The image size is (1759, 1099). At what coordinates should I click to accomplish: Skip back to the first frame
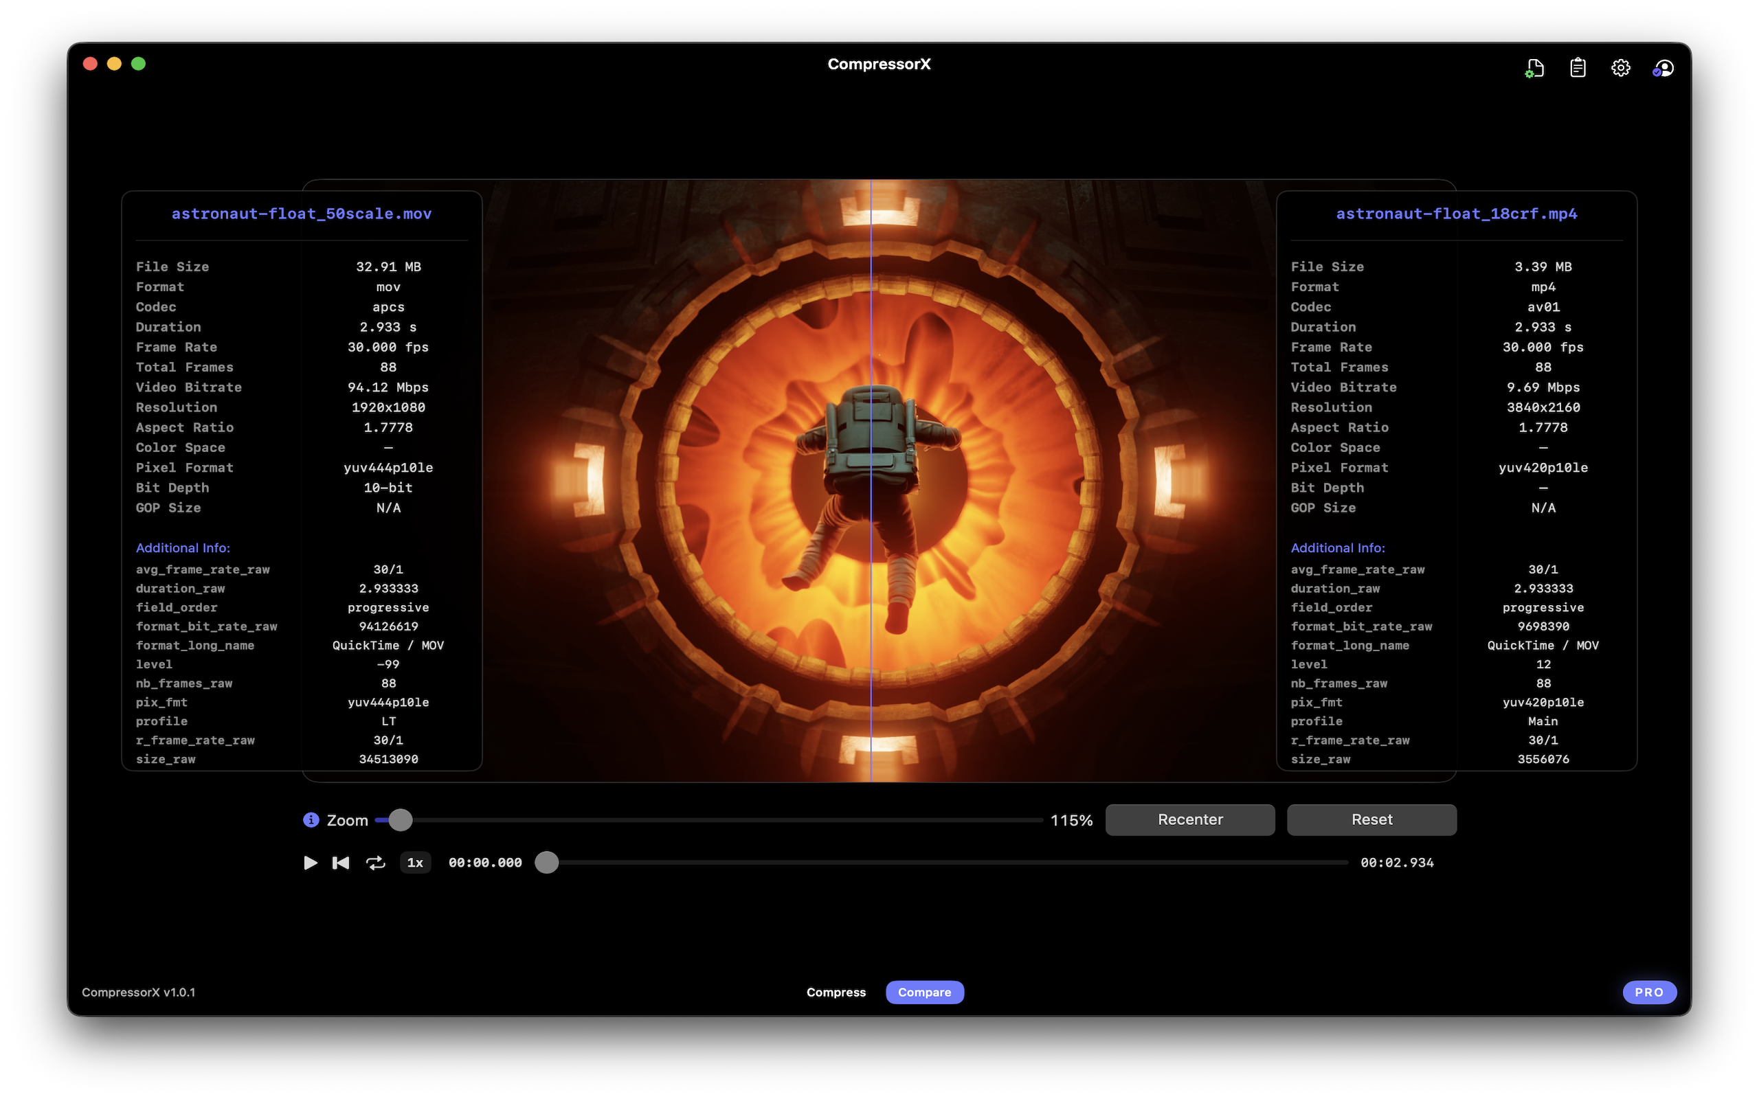pos(340,862)
